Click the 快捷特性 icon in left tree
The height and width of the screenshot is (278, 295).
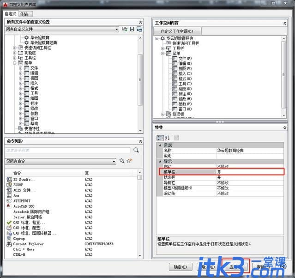click(20, 128)
